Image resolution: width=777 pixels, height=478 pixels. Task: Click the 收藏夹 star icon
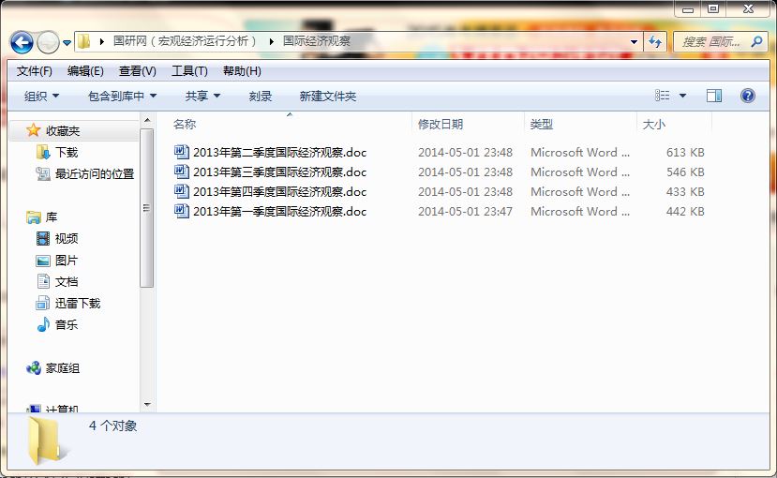(33, 130)
